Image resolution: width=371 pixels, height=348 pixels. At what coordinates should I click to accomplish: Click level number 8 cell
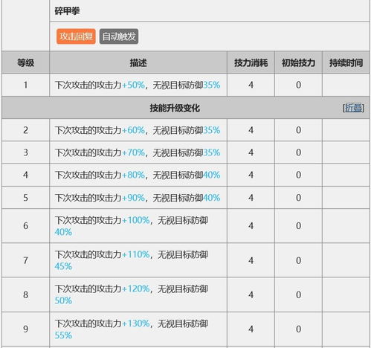25,294
